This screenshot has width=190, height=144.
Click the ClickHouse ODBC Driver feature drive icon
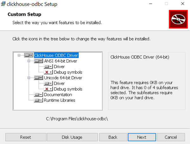click(28, 55)
